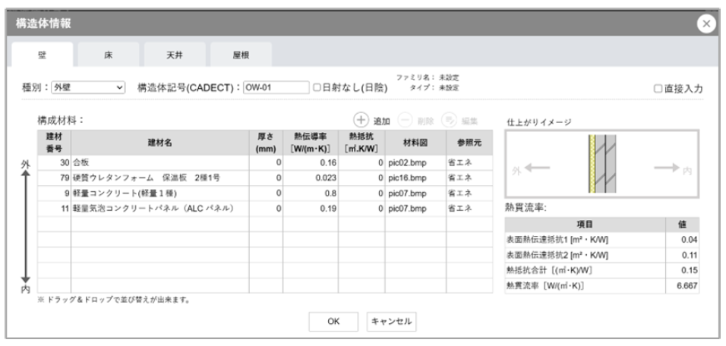Switch to the 床 tab
Screen dimensions: 726x346
coord(109,55)
